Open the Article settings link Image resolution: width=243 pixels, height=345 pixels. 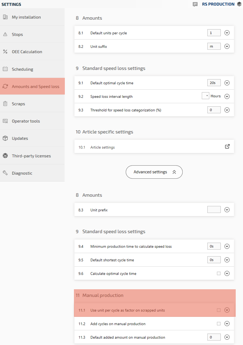(102, 148)
